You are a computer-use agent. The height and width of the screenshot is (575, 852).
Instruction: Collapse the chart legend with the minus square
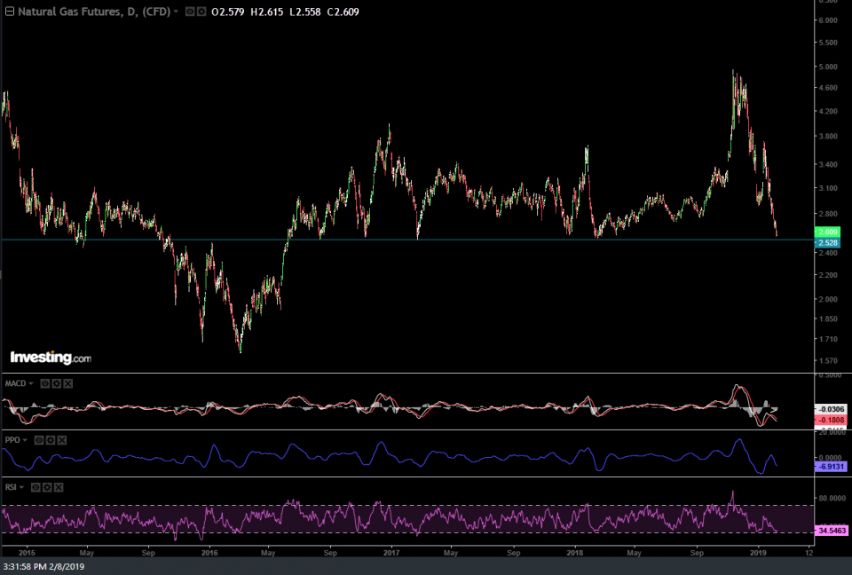click(9, 12)
